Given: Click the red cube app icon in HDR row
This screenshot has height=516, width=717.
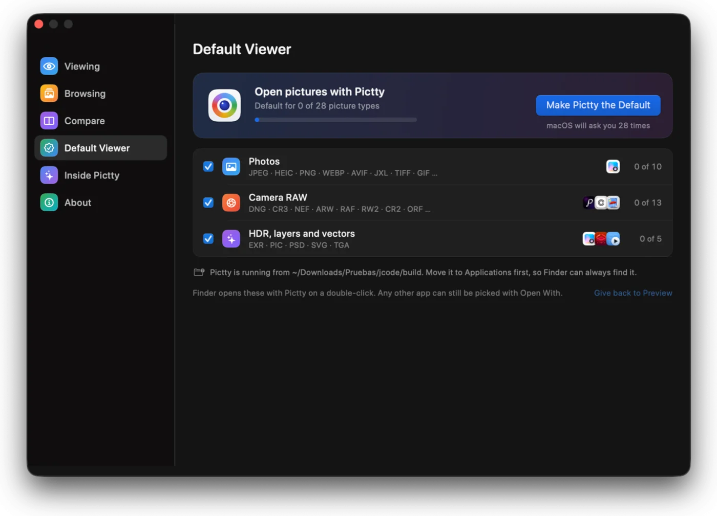Looking at the screenshot, I should (601, 239).
